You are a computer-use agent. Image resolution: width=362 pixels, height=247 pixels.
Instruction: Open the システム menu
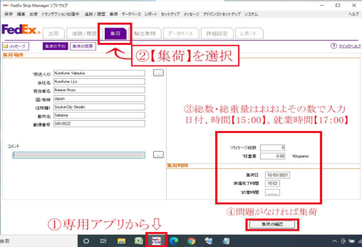pyautogui.click(x=251, y=14)
